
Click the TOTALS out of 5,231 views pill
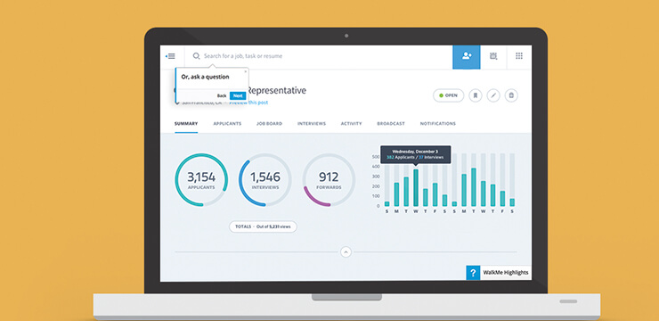(263, 226)
